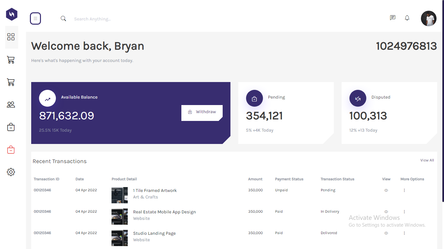
Task: Open the dashboard grid icon in sidebar
Action: [11, 37]
